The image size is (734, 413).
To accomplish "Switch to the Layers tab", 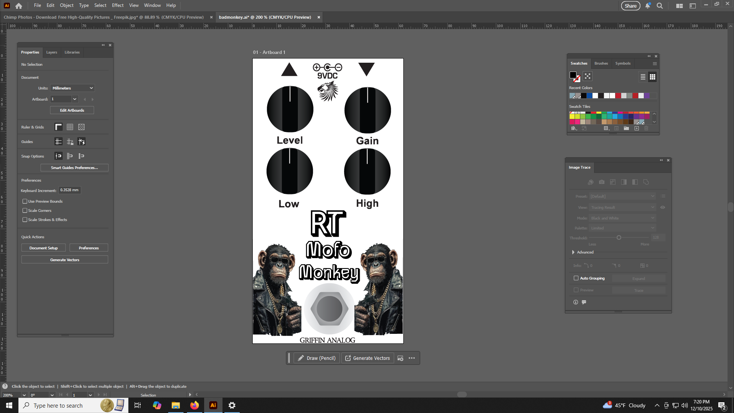I will click(x=52, y=52).
